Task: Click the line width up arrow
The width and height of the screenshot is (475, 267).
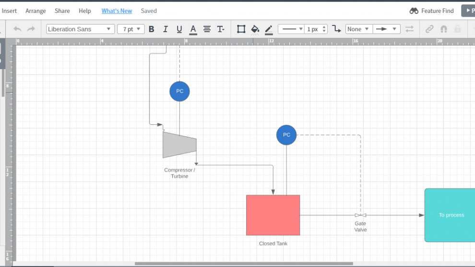Action: (x=324, y=27)
